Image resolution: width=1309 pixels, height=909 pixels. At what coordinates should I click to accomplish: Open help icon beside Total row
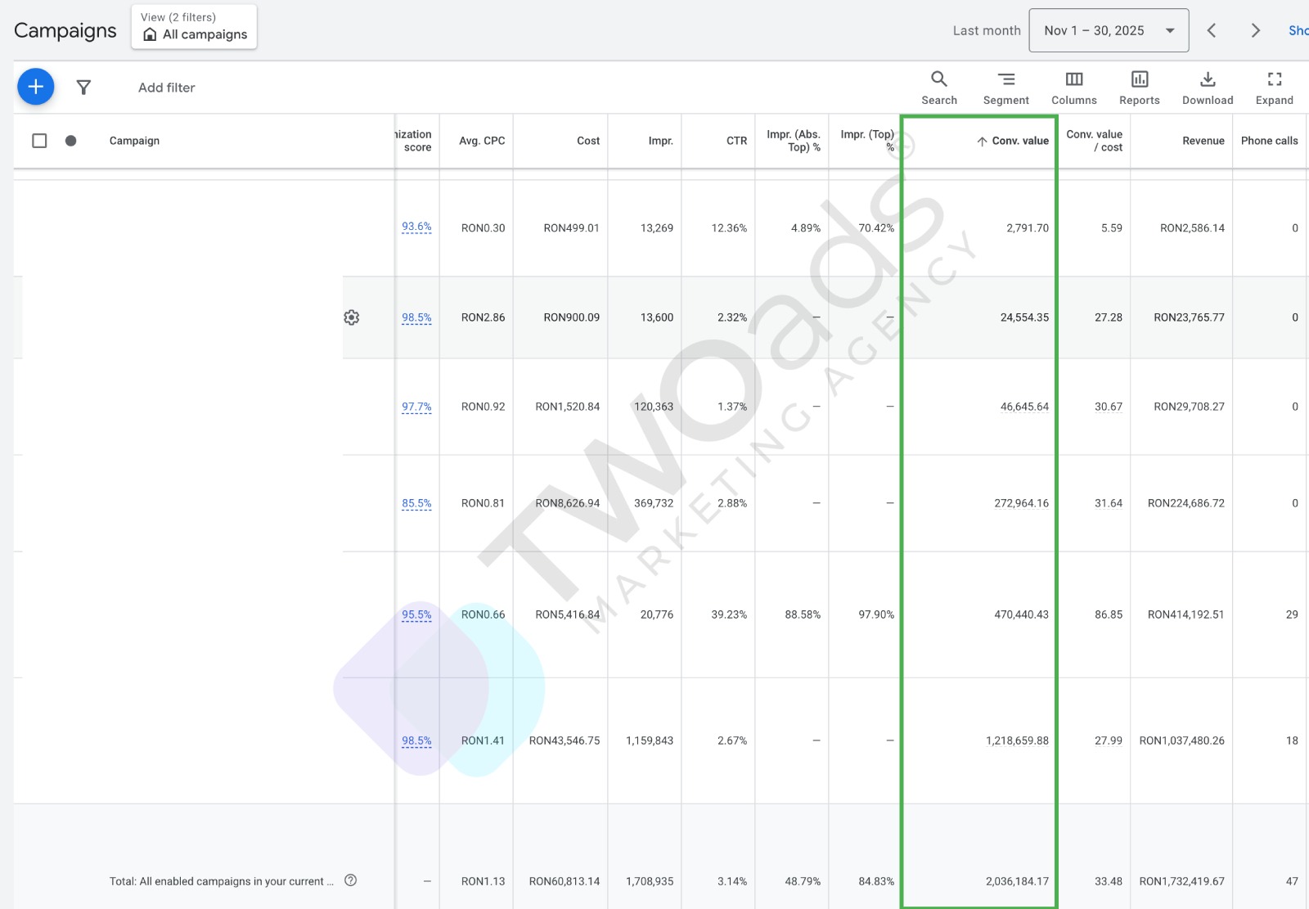pyautogui.click(x=351, y=880)
